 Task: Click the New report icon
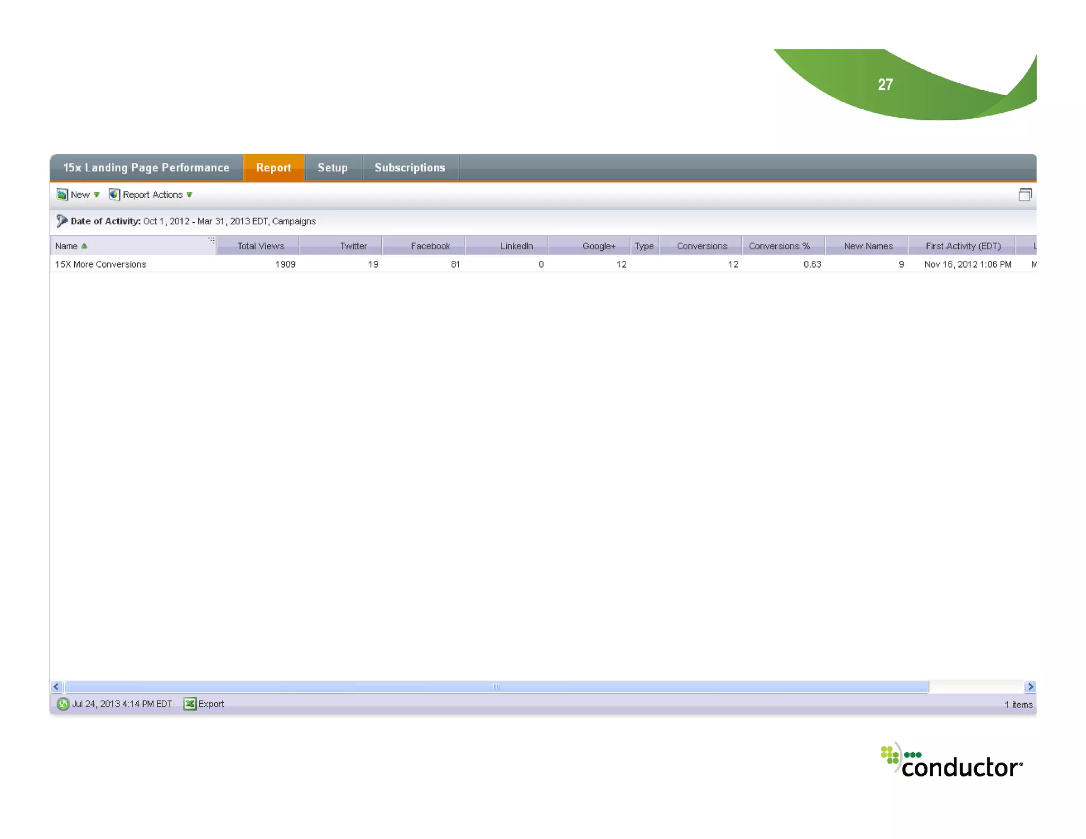pos(62,195)
